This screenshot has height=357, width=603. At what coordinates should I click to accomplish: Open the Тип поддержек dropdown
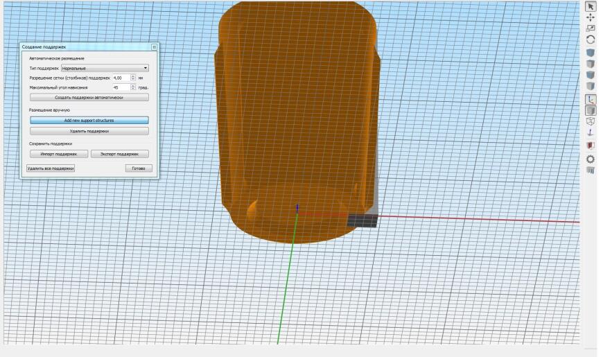tap(105, 68)
